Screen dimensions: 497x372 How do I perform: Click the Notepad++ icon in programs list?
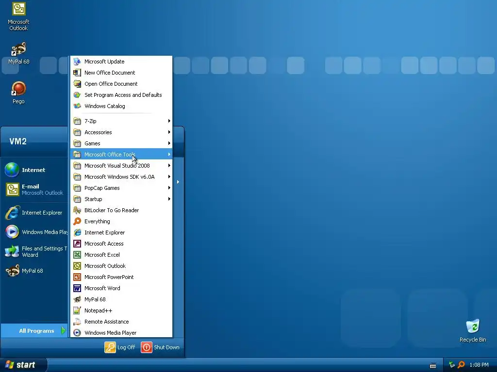pyautogui.click(x=77, y=310)
